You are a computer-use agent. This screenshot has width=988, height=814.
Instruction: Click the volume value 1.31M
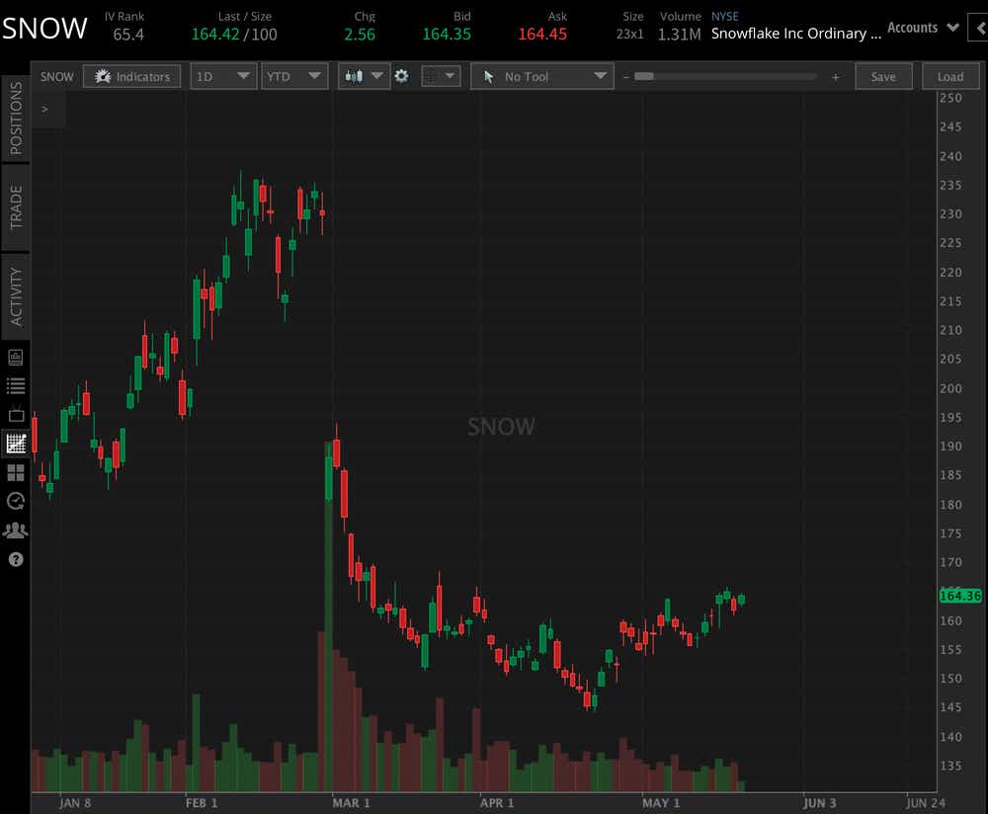tap(680, 35)
